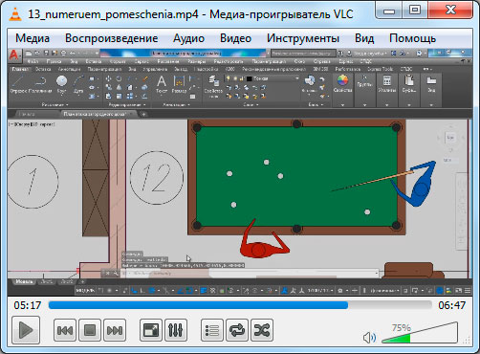Open the Аудио menu
The height and width of the screenshot is (354, 480).
coord(188,38)
